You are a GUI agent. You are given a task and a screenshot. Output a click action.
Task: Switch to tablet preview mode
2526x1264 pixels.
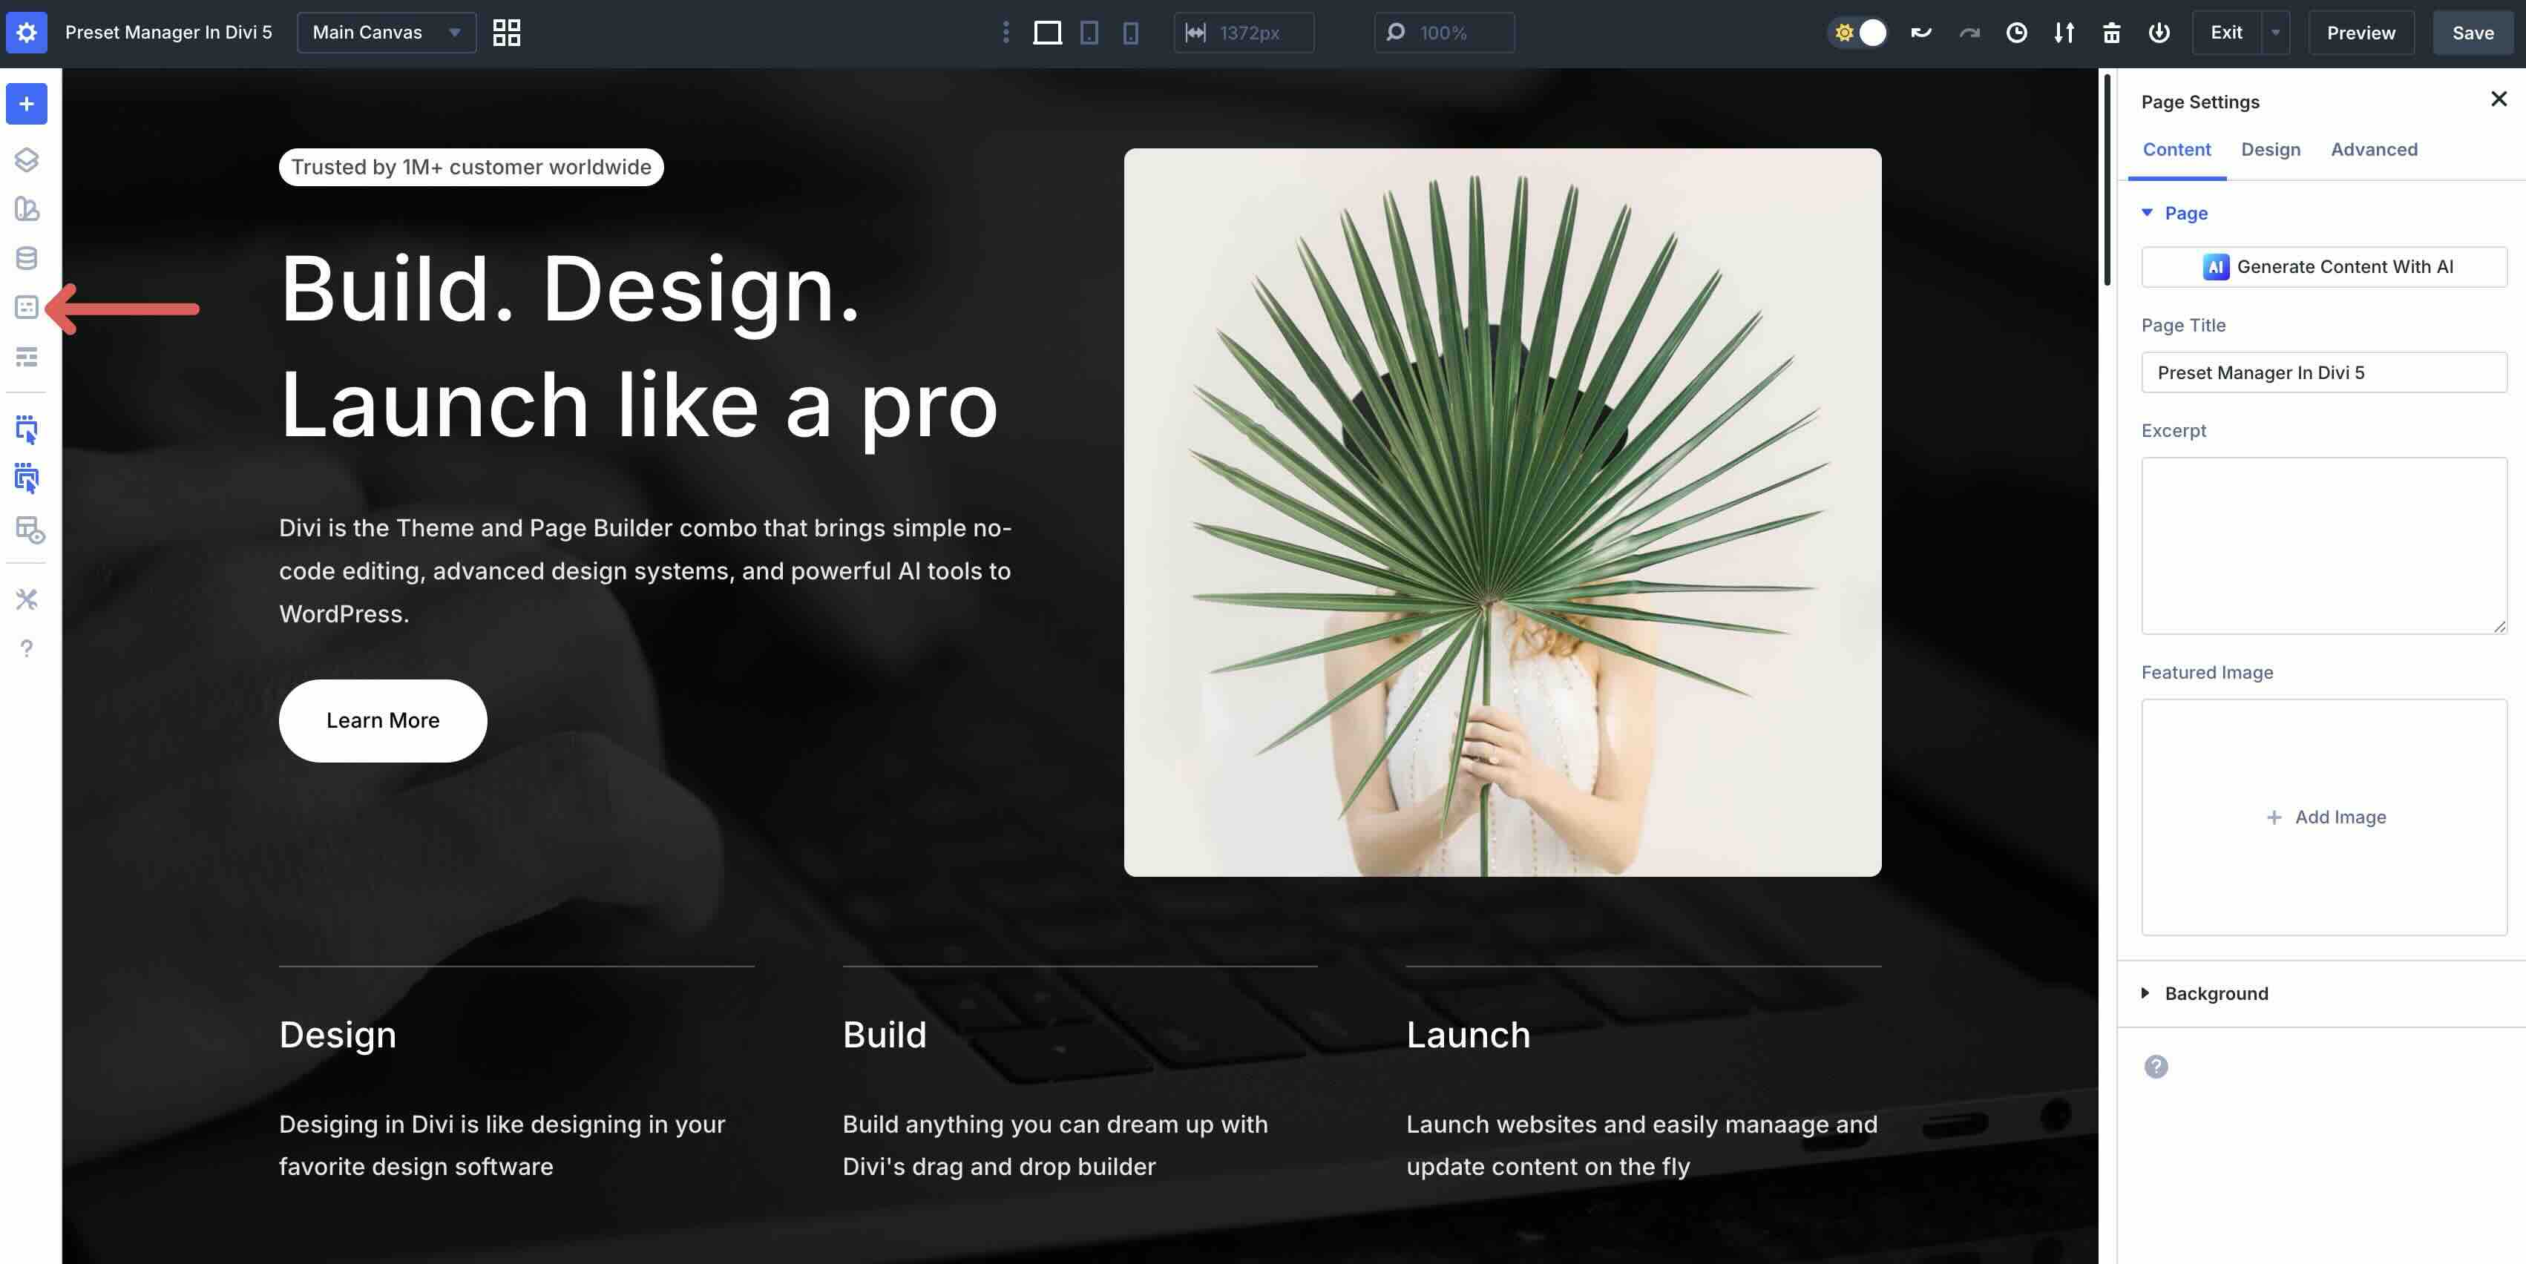(1089, 33)
